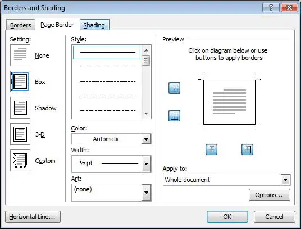This screenshot has width=301, height=229.
Task: Click the Style list scroll down arrow
Action: 146,113
